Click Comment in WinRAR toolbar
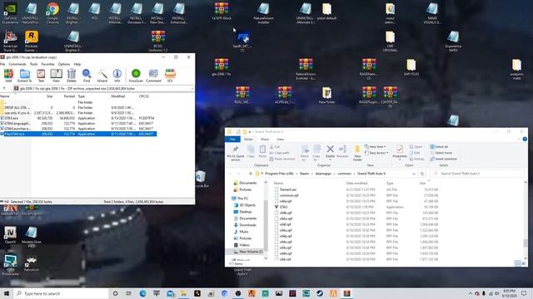This screenshot has height=299, width=533. [x=153, y=76]
